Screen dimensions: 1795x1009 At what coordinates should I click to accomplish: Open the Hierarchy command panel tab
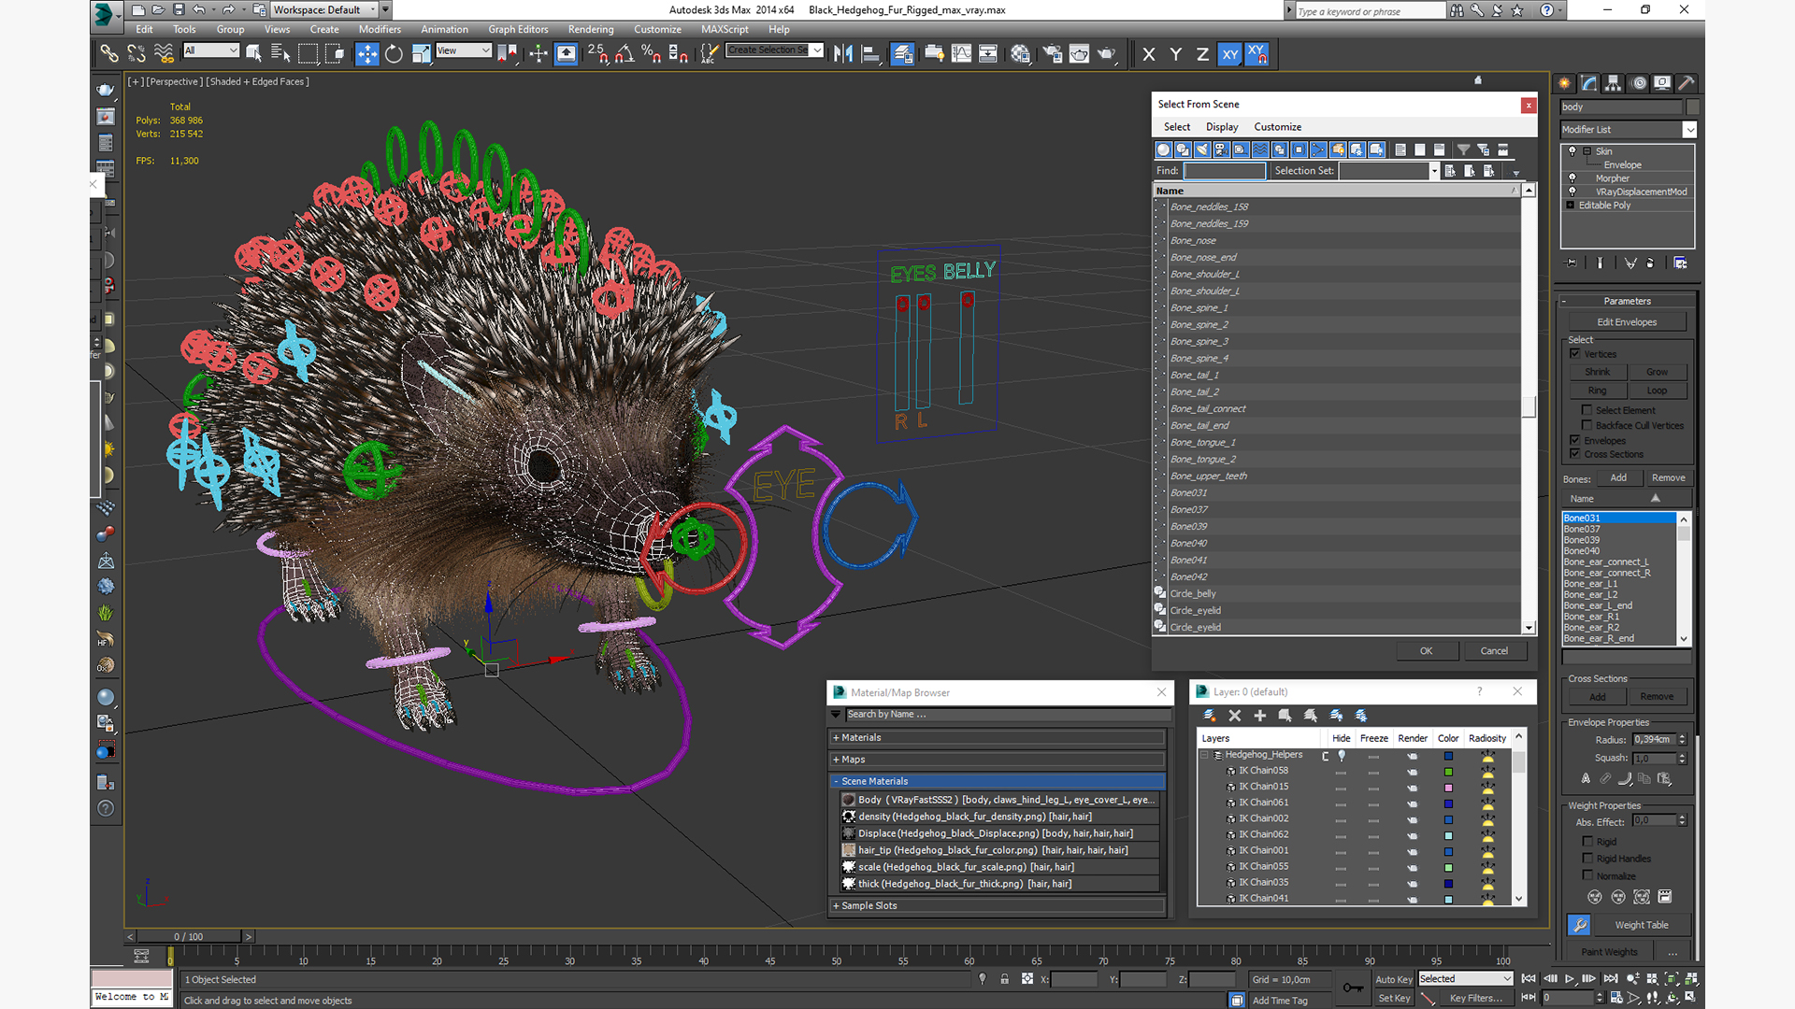tap(1613, 83)
